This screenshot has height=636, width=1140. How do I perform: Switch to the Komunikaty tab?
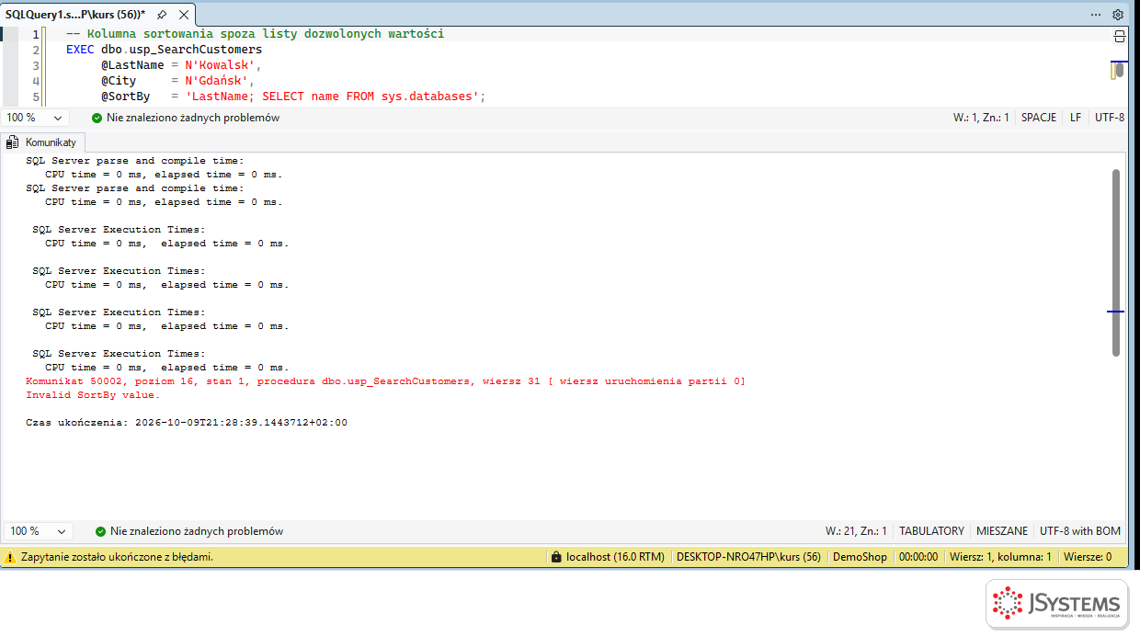coord(43,142)
